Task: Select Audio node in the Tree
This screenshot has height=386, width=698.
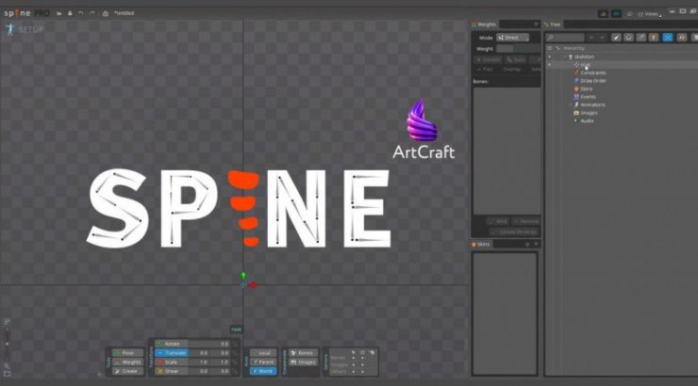Action: (584, 121)
